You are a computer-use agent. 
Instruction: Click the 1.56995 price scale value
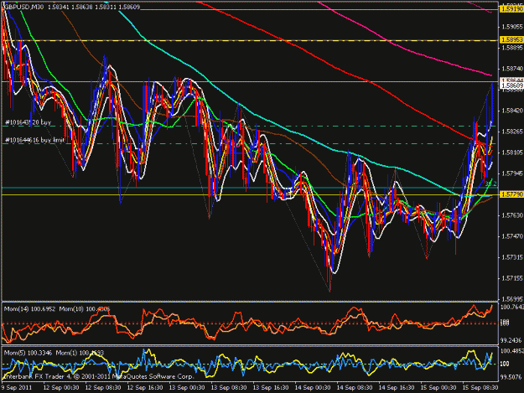pyautogui.click(x=512, y=299)
